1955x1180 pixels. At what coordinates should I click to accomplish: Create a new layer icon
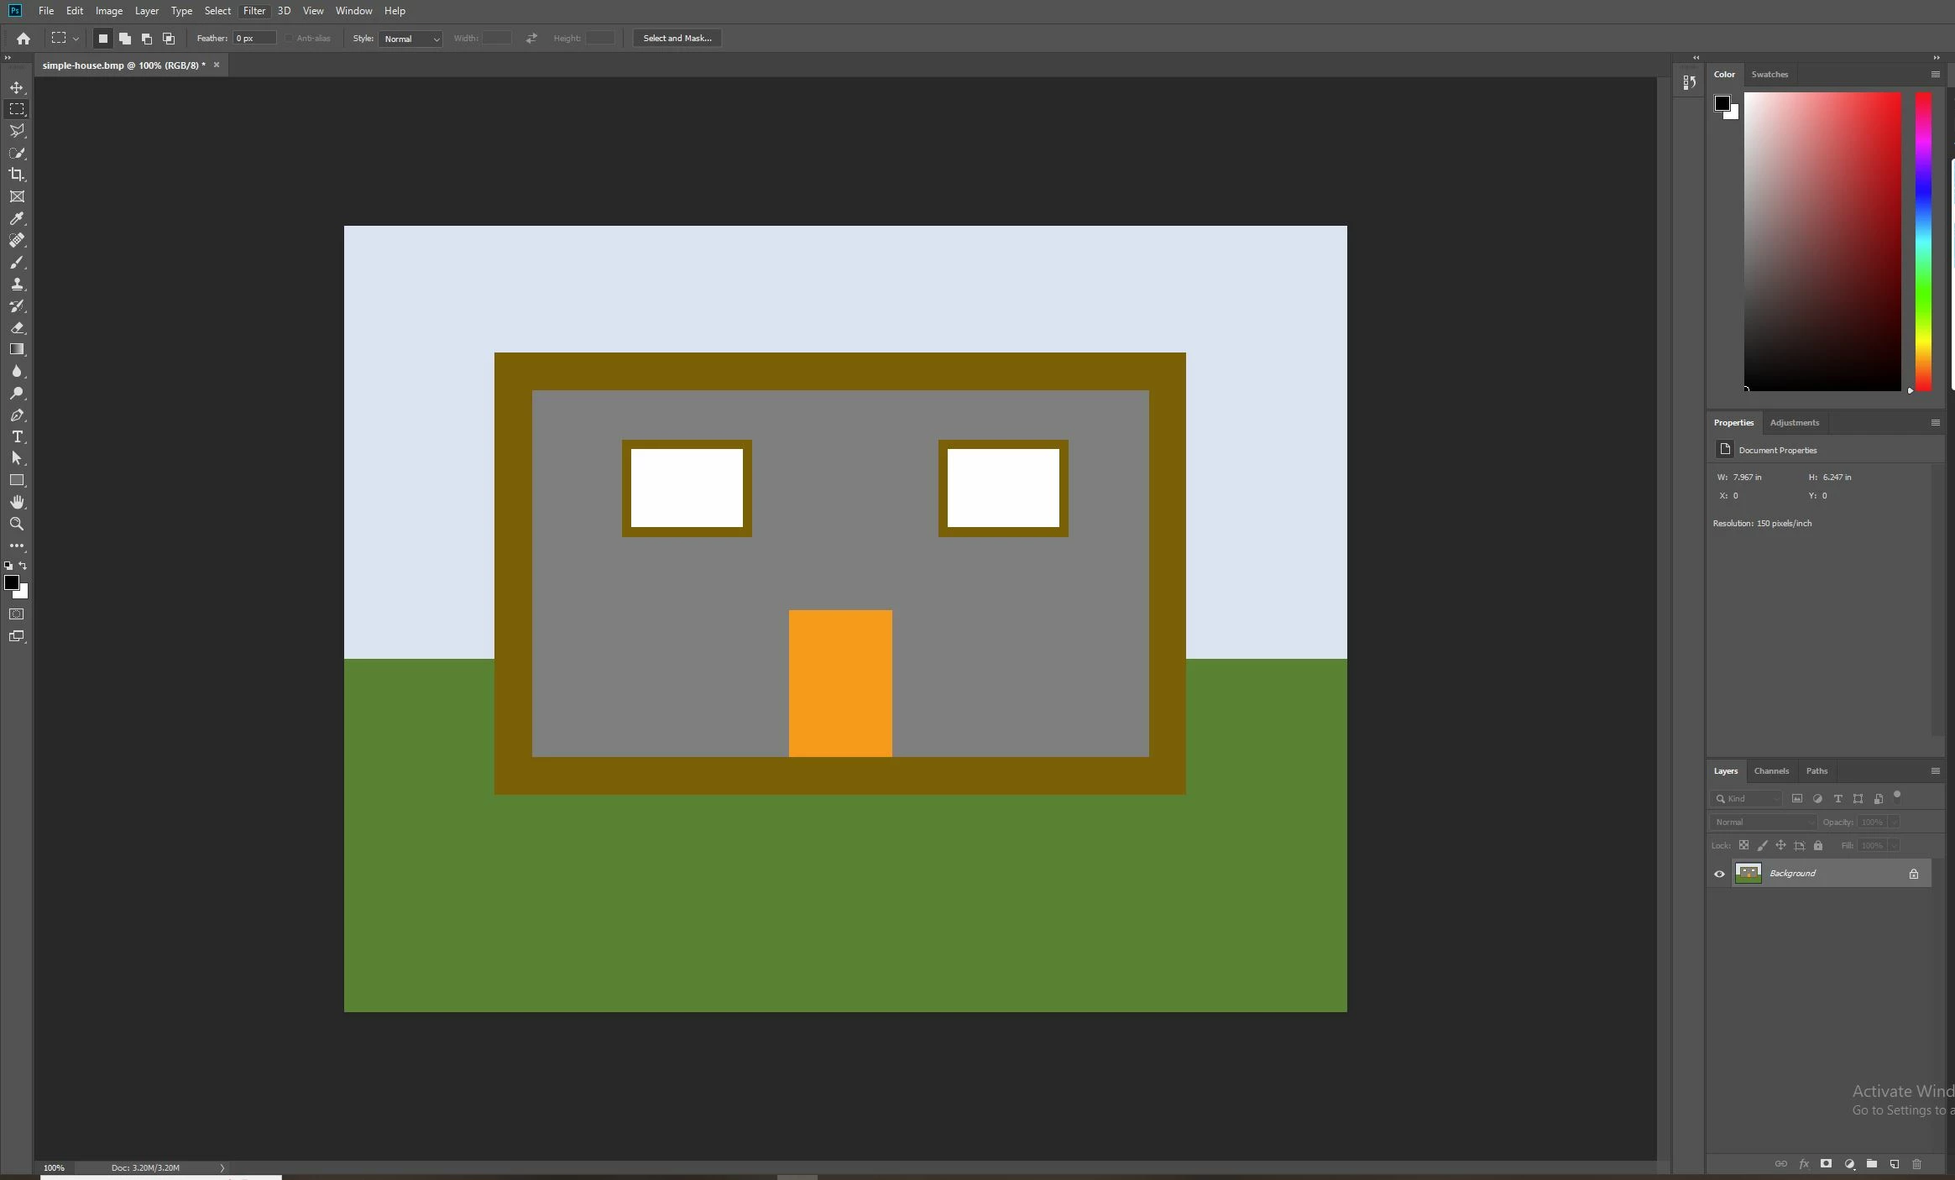coord(1895,1164)
